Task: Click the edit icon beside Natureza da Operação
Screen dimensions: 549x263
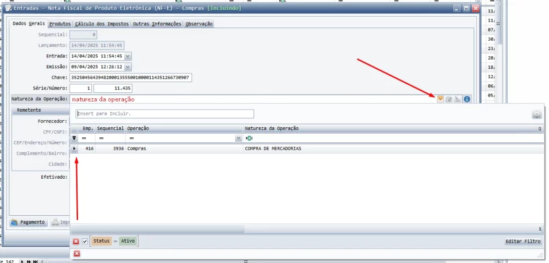Action: point(449,99)
